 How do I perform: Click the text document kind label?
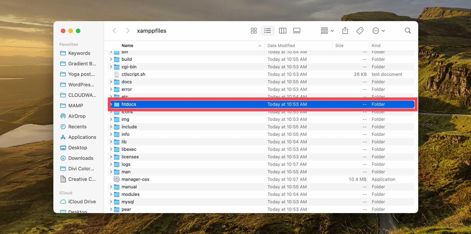click(387, 74)
